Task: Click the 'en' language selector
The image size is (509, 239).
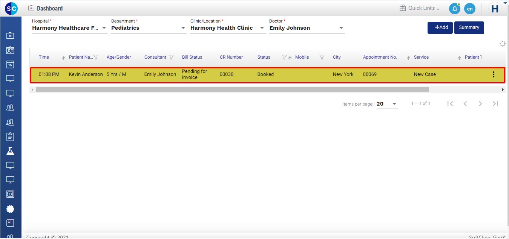Action: click(x=469, y=9)
